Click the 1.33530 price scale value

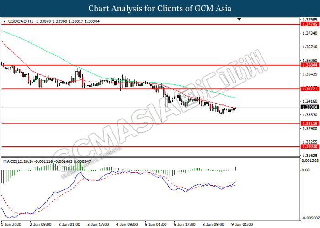click(x=310, y=115)
